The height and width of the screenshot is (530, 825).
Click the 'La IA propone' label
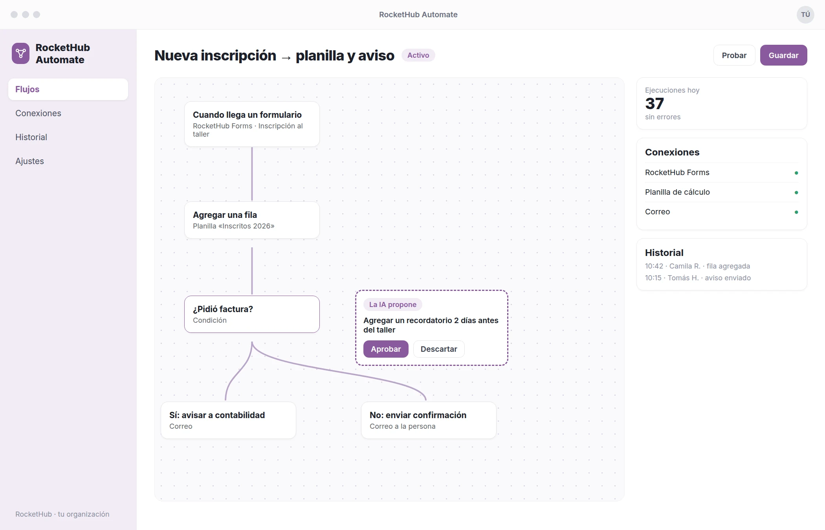(392, 304)
